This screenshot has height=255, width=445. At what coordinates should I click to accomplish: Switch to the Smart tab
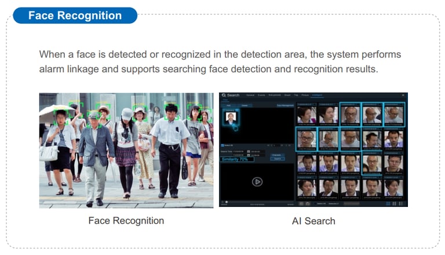pyautogui.click(x=287, y=95)
